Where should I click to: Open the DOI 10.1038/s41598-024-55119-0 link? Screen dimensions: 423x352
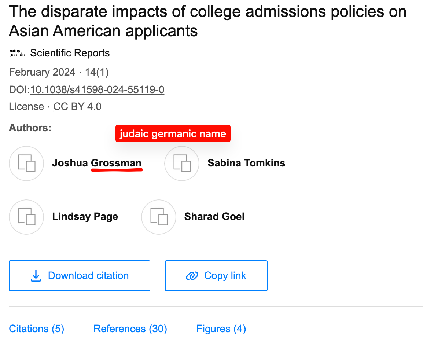(x=97, y=90)
